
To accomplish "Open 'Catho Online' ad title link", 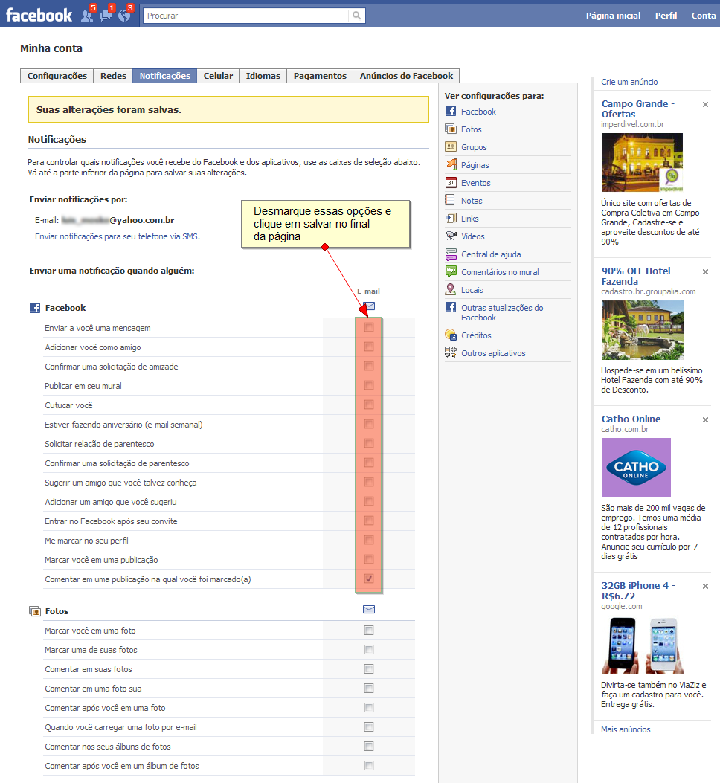I will coord(631,419).
